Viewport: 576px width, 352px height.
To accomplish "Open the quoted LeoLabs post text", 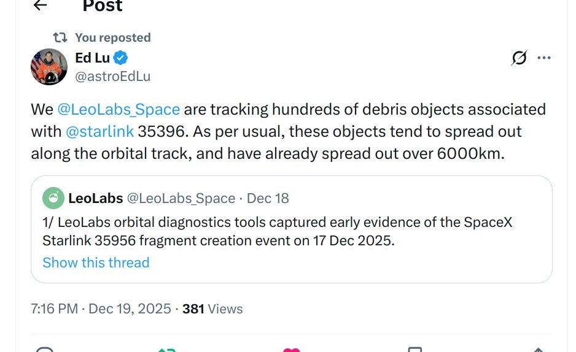I will tap(277, 231).
